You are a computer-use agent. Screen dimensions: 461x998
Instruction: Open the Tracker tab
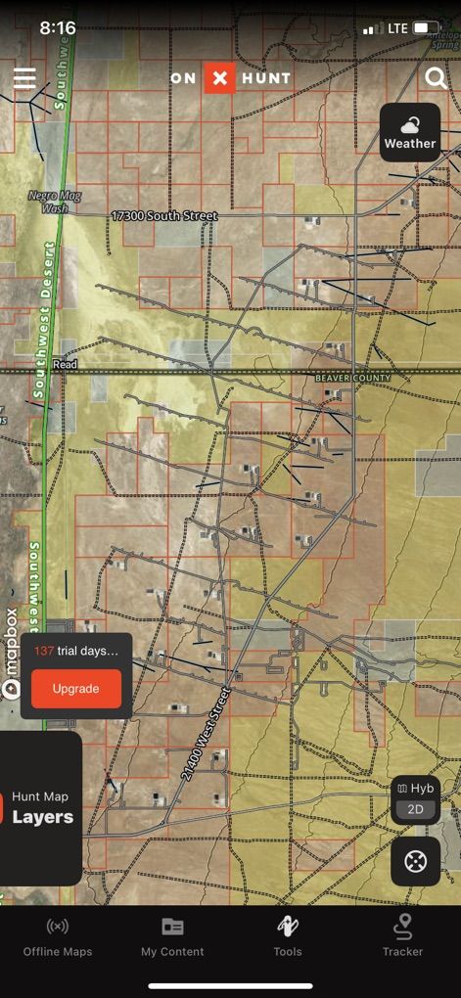pyautogui.click(x=403, y=938)
